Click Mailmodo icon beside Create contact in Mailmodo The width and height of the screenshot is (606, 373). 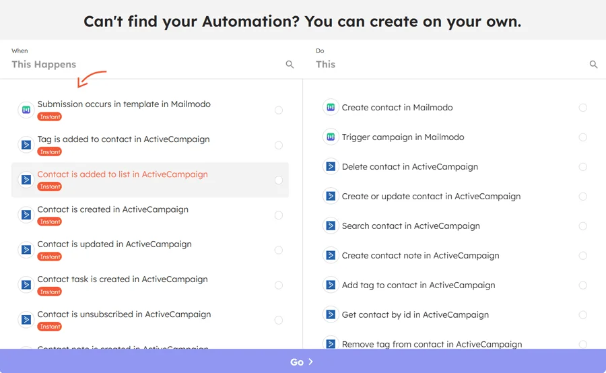(x=331, y=108)
